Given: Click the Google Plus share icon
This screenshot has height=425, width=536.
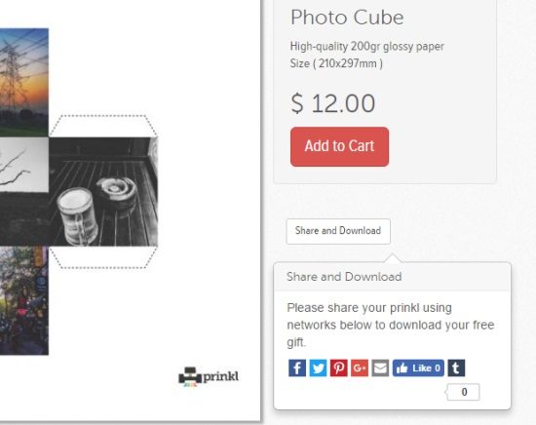Looking at the screenshot, I should point(360,367).
